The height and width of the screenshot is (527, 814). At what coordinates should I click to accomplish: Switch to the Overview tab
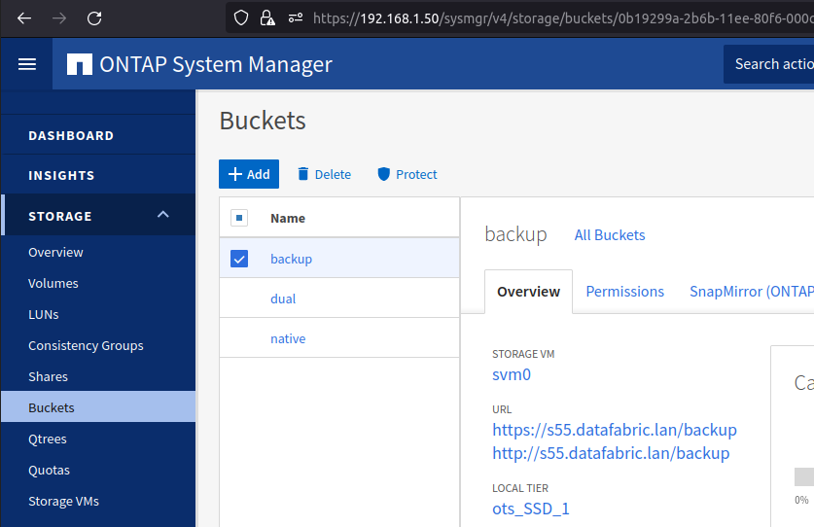528,292
